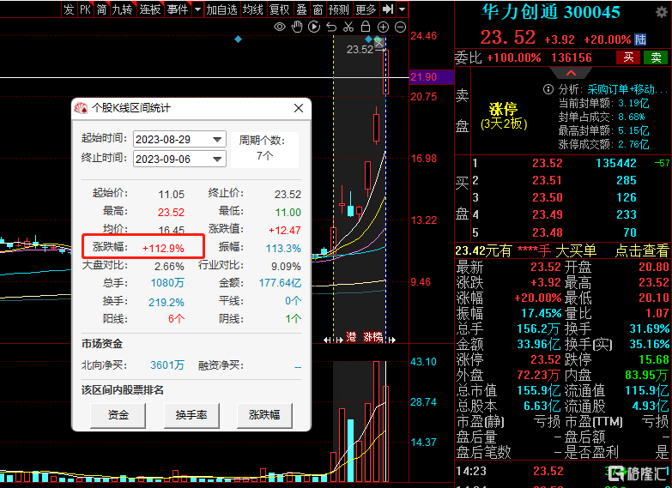This screenshot has height=488, width=672.
Task: Click the 点击查看 link
Action: [x=642, y=250]
